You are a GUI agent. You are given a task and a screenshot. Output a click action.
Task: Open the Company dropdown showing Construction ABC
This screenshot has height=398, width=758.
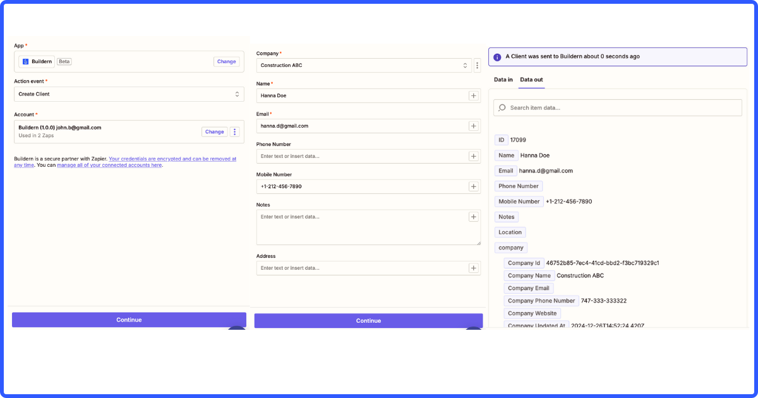364,65
